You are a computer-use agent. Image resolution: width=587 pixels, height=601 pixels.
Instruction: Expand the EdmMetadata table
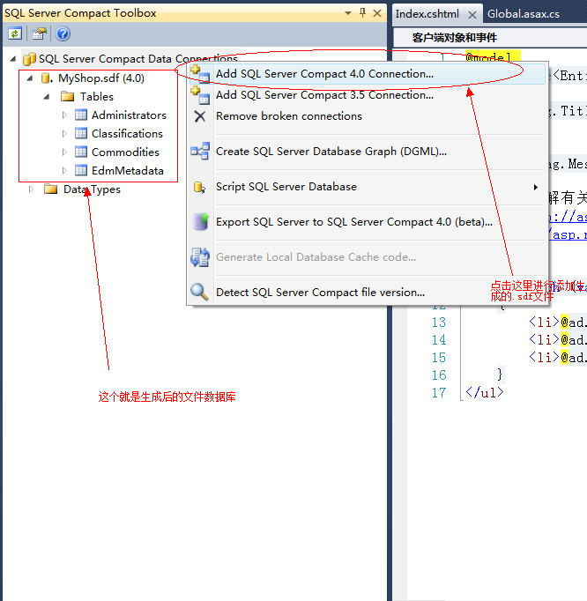[x=64, y=170]
